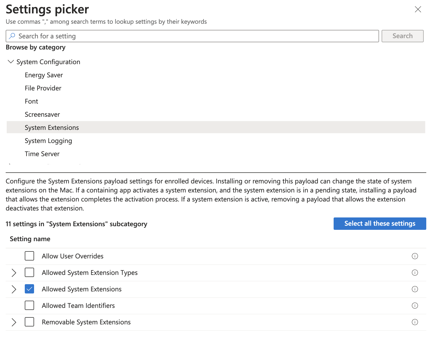This screenshot has width=434, height=337.
Task: Expand Allowed System Extension Types row
Action: (x=14, y=273)
